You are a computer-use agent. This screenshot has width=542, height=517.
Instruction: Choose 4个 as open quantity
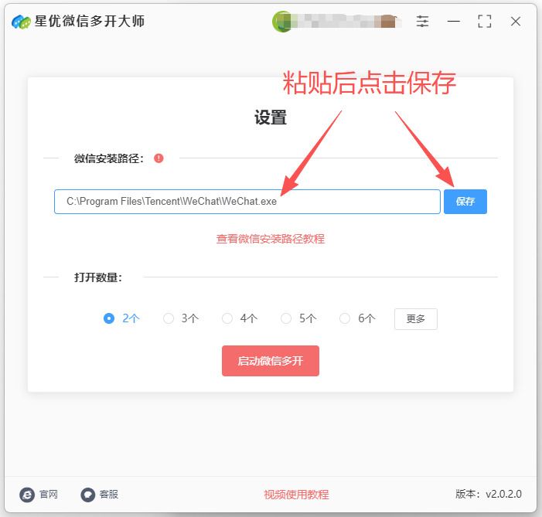pyautogui.click(x=227, y=318)
